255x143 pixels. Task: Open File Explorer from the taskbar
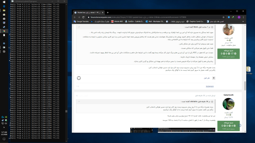tap(4, 10)
